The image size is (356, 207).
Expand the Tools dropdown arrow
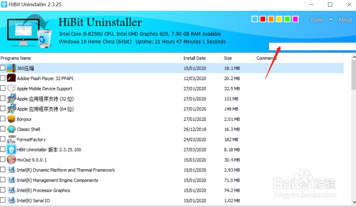click(331, 20)
